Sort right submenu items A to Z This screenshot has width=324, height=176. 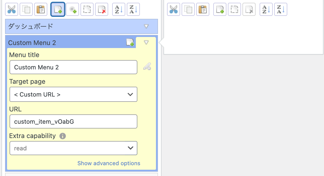[x=266, y=10]
